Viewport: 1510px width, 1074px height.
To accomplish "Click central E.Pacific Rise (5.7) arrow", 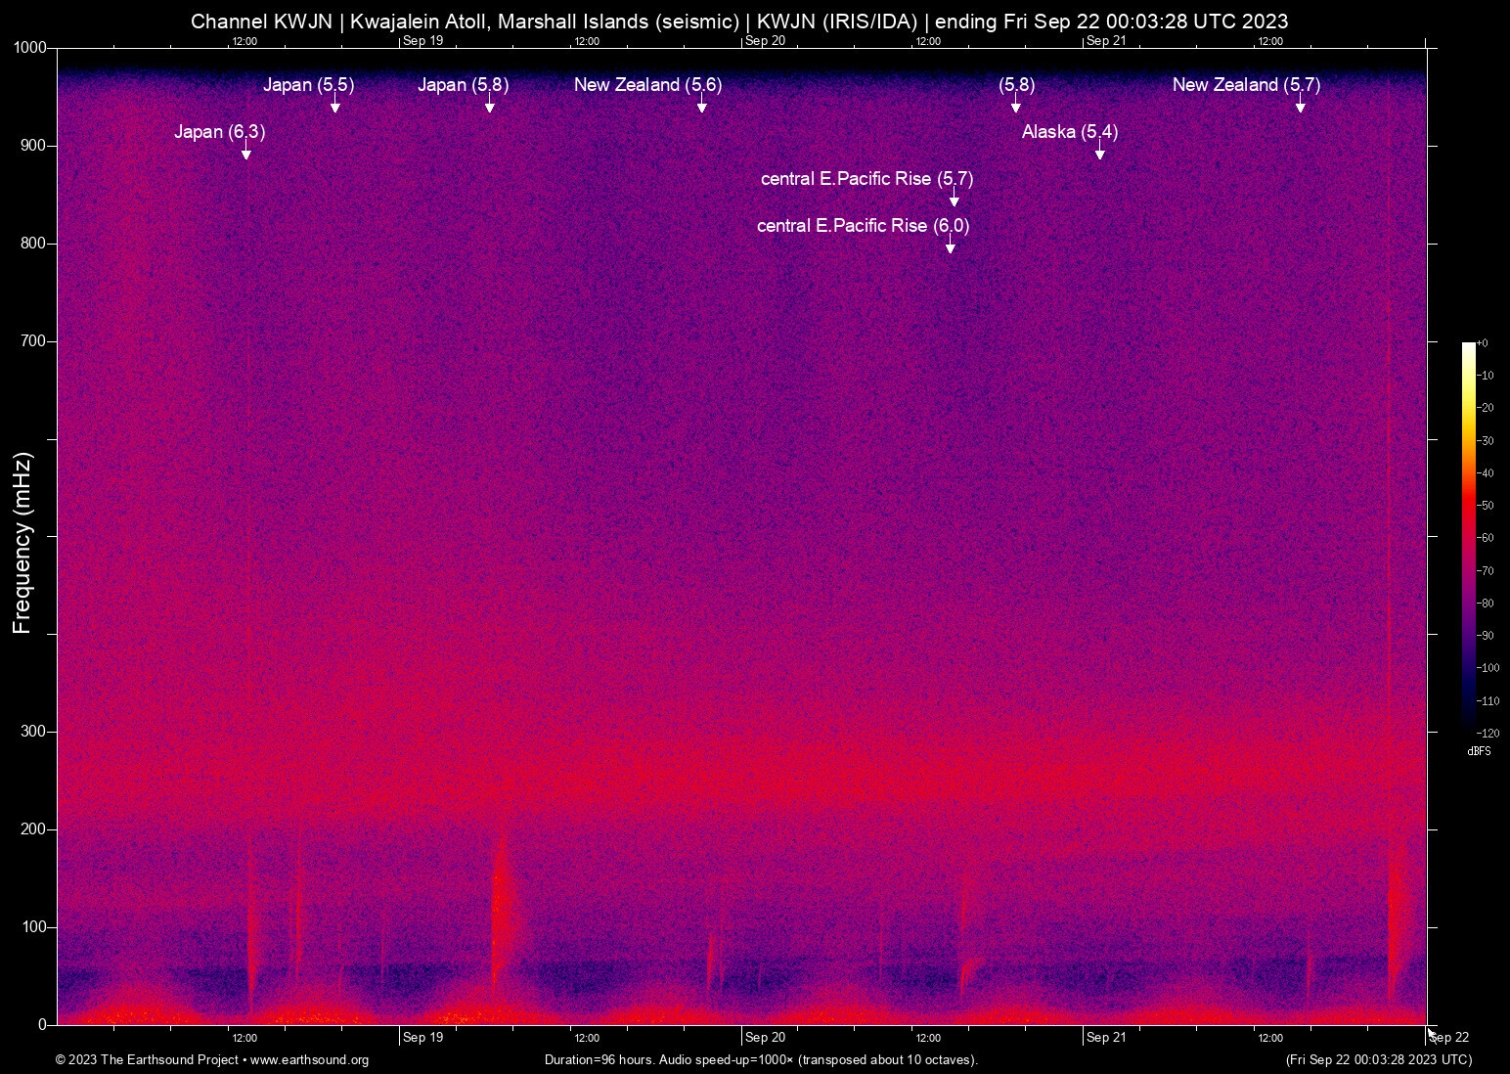I will pos(955,197).
